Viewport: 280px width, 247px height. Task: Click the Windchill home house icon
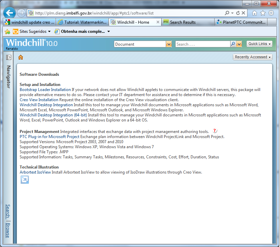tap(21, 57)
